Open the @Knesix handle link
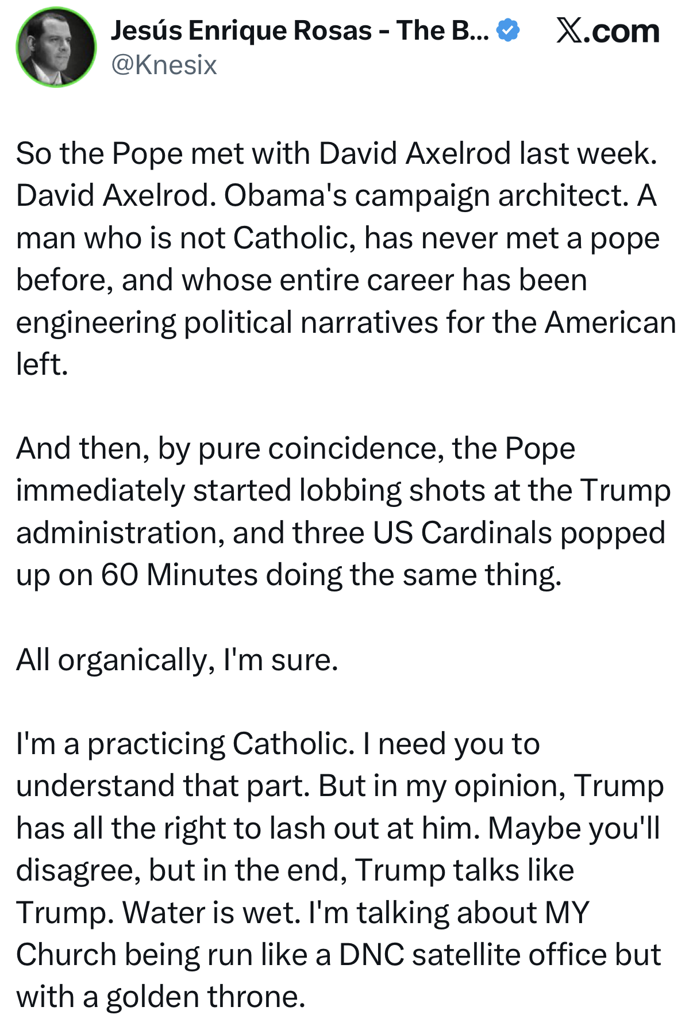The width and height of the screenshot is (693, 1026). (x=164, y=65)
